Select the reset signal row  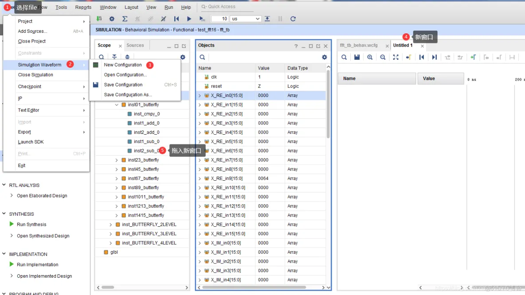pyautogui.click(x=261, y=86)
